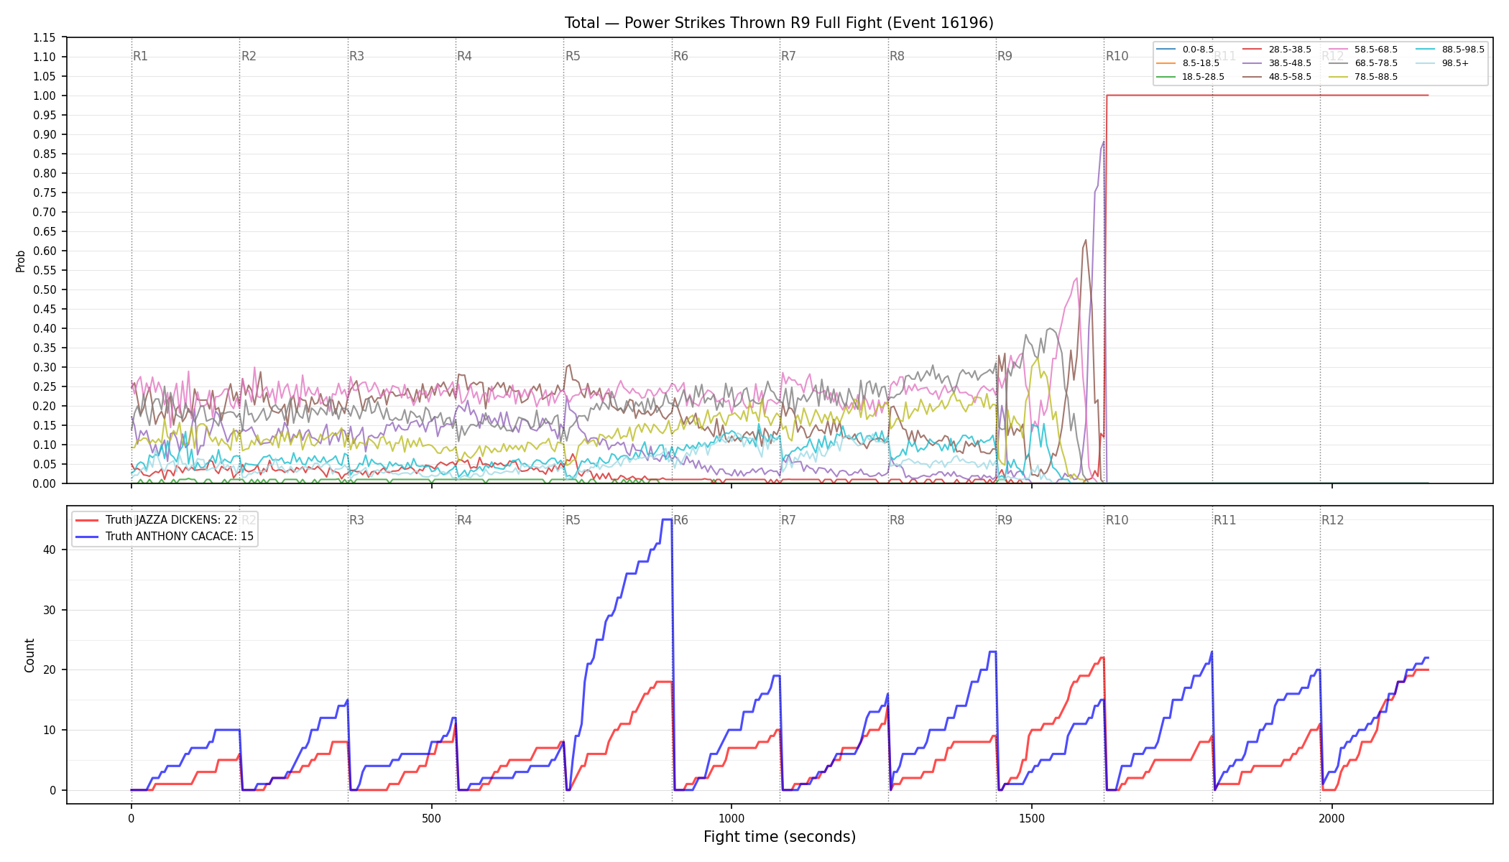Click the 2000 tick on the fight time axis

1332,818
